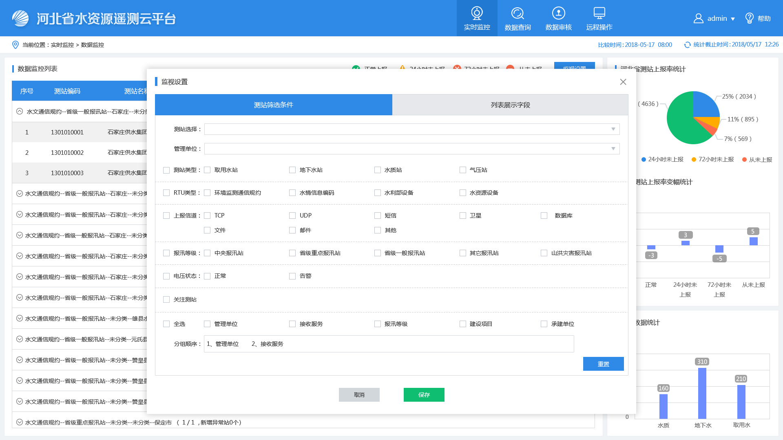This screenshot has width=783, height=440.
Task: Click the 水质 bar labeled 160
Action: point(664,406)
